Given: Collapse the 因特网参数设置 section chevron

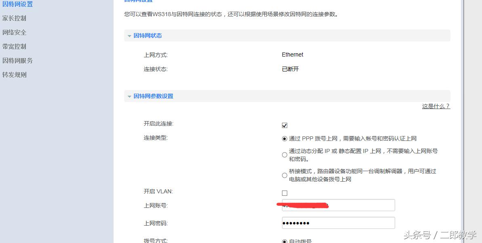Looking at the screenshot, I should click(x=130, y=96).
